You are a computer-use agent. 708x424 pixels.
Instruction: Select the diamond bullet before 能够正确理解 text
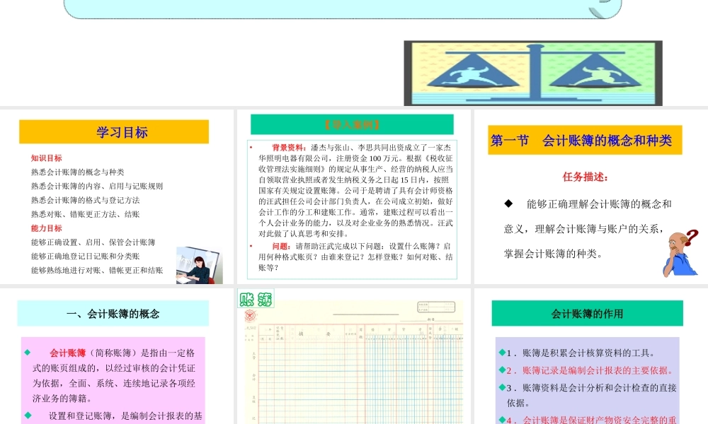tap(507, 203)
